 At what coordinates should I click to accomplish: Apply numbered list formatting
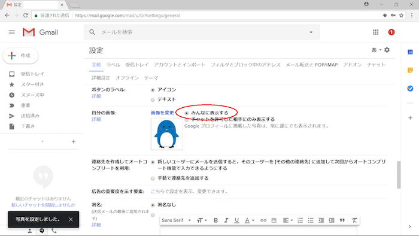tap(300, 220)
